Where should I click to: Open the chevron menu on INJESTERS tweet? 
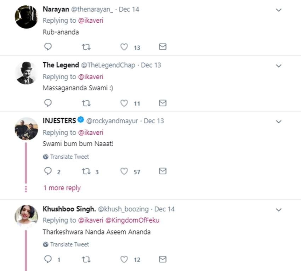click(279, 122)
